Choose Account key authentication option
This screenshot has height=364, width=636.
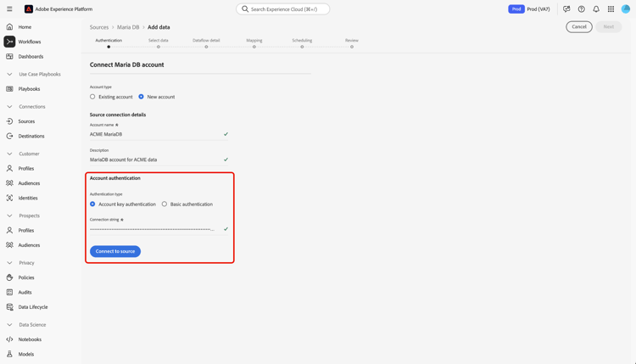pyautogui.click(x=92, y=204)
